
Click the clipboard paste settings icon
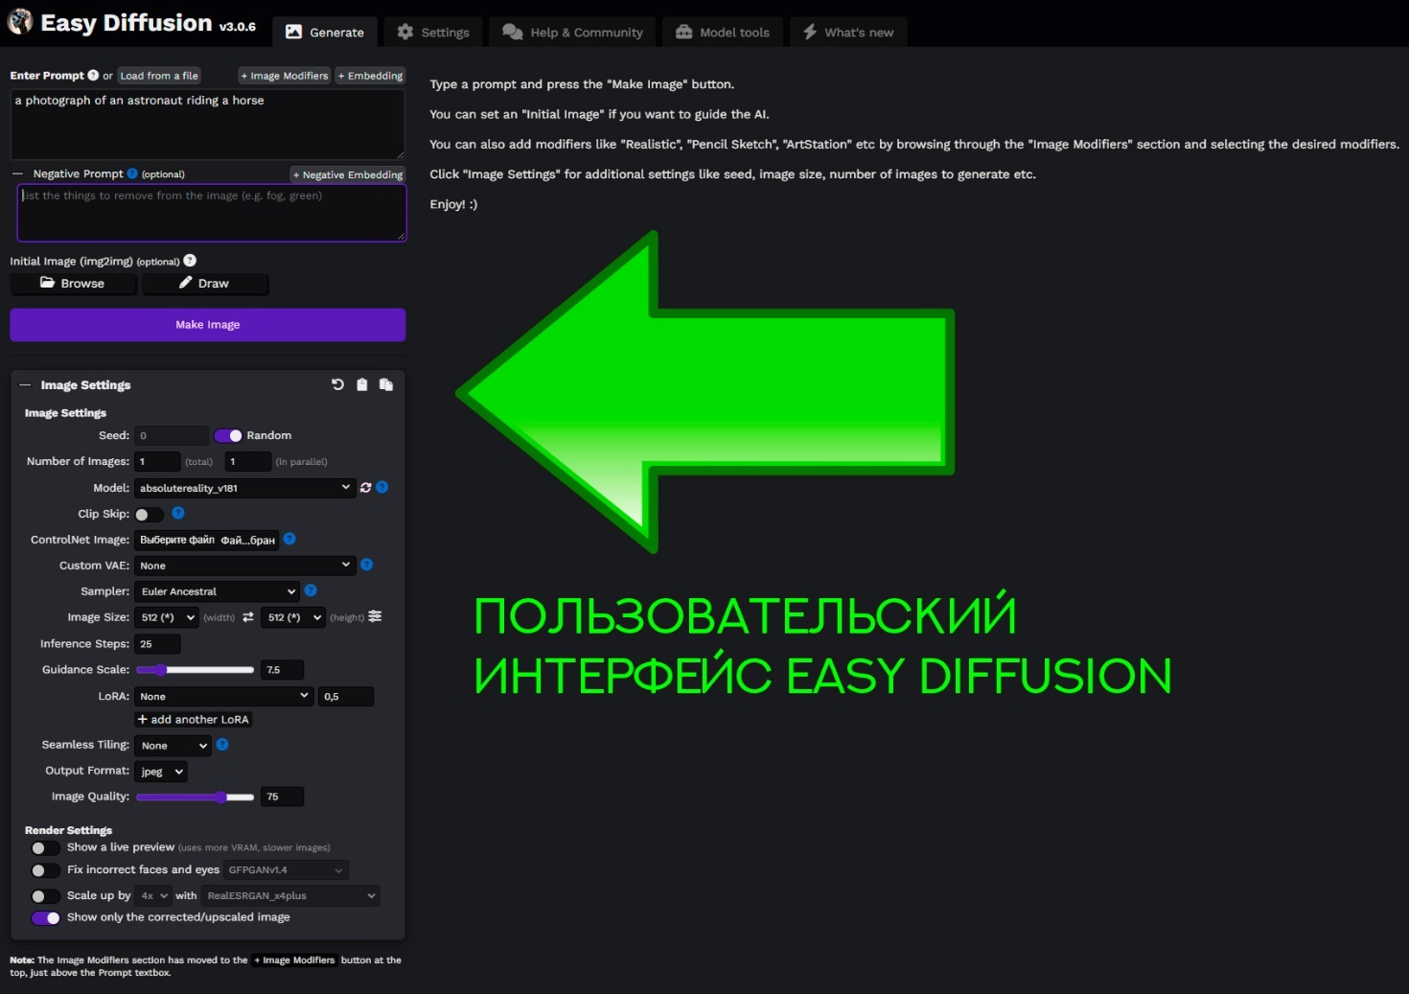pos(362,384)
